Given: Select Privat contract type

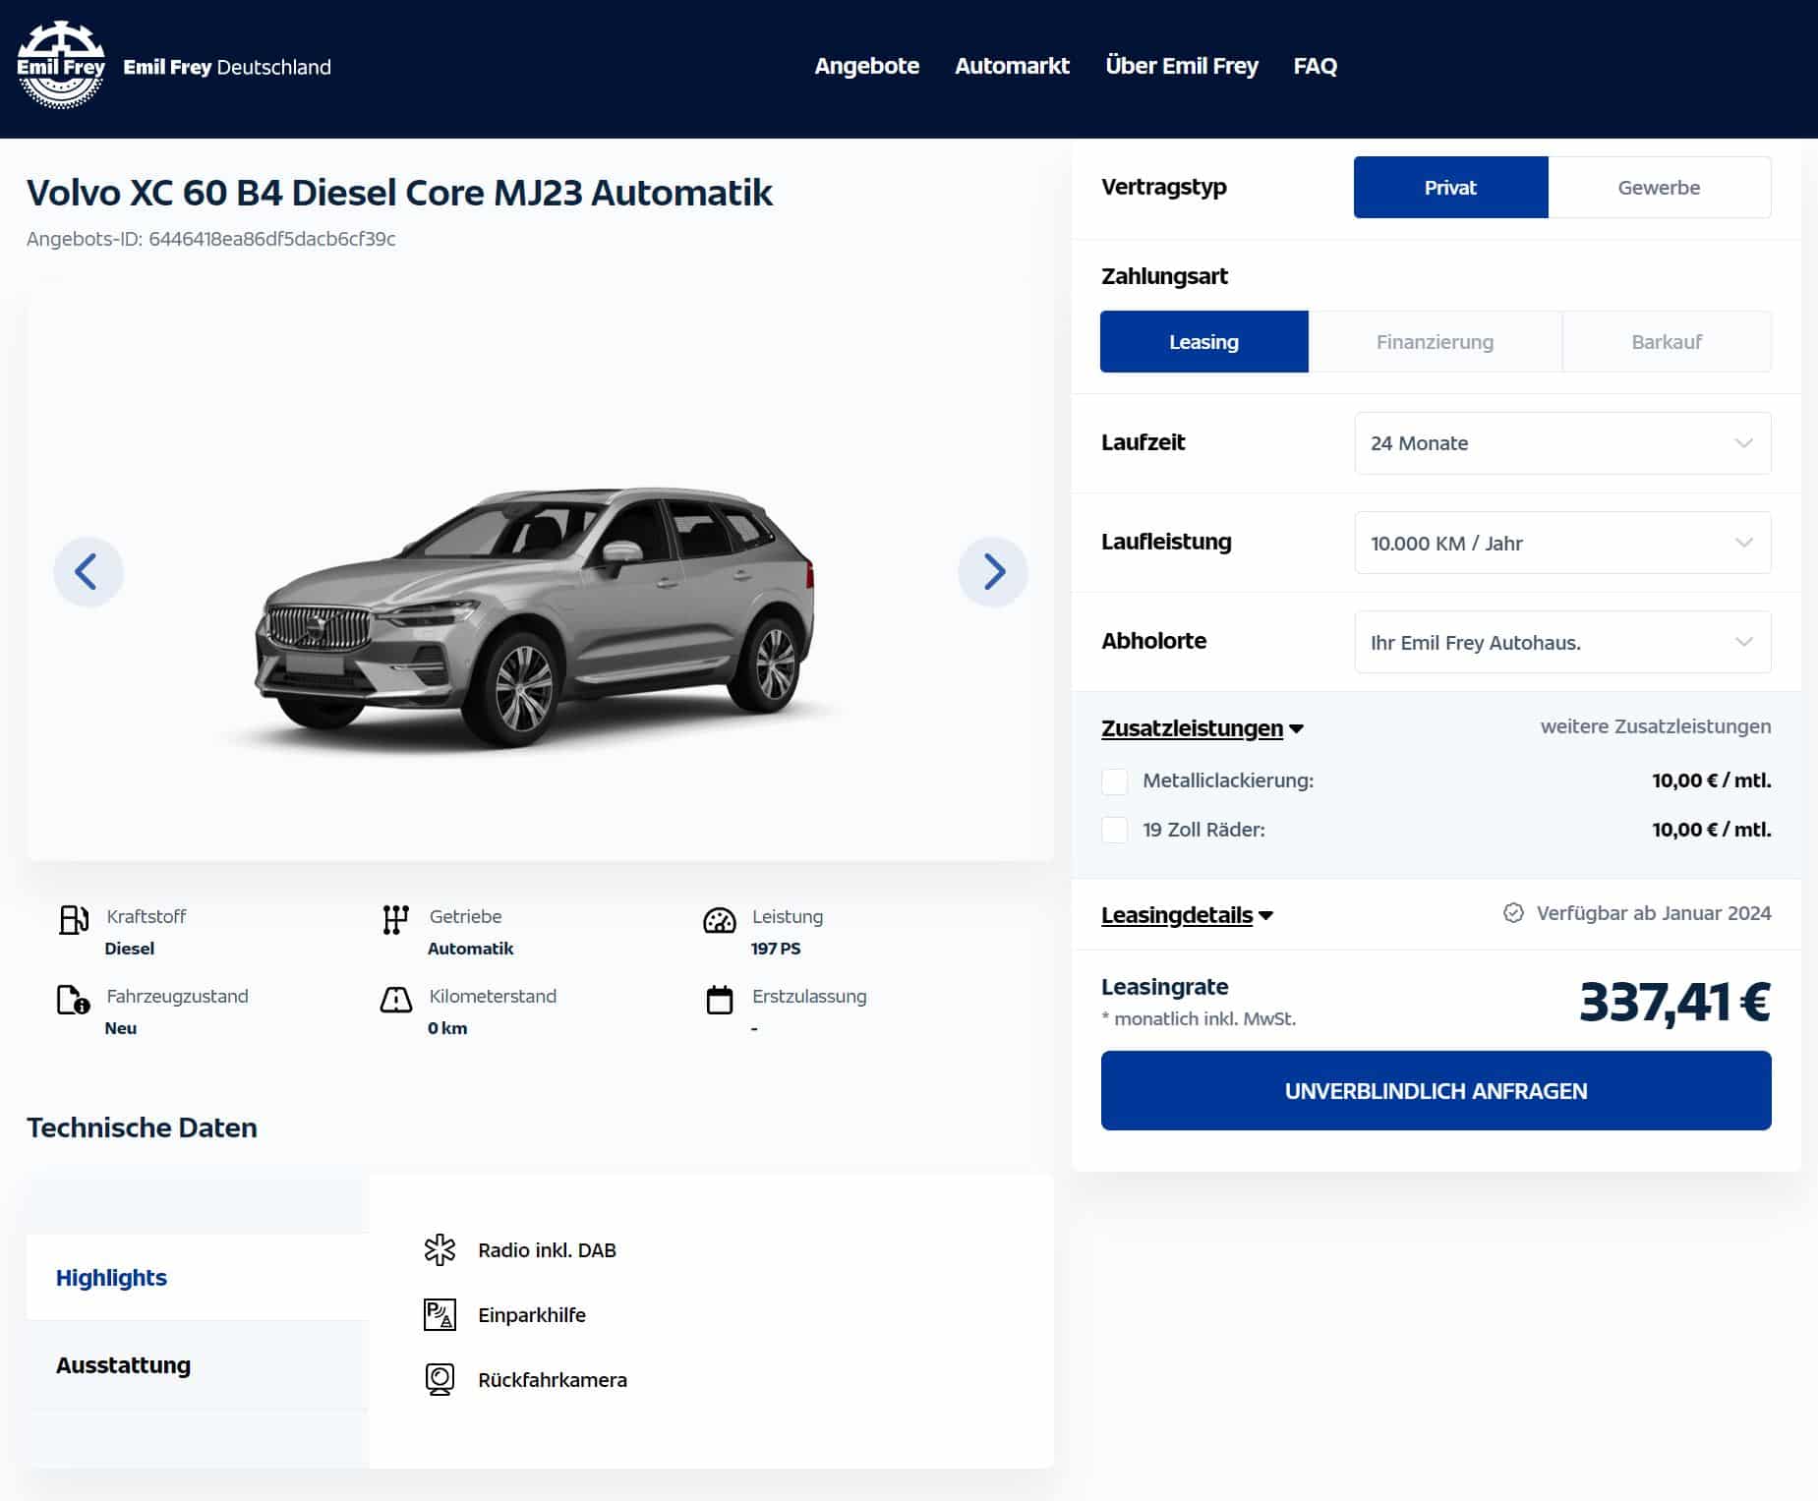Looking at the screenshot, I should pyautogui.click(x=1450, y=187).
